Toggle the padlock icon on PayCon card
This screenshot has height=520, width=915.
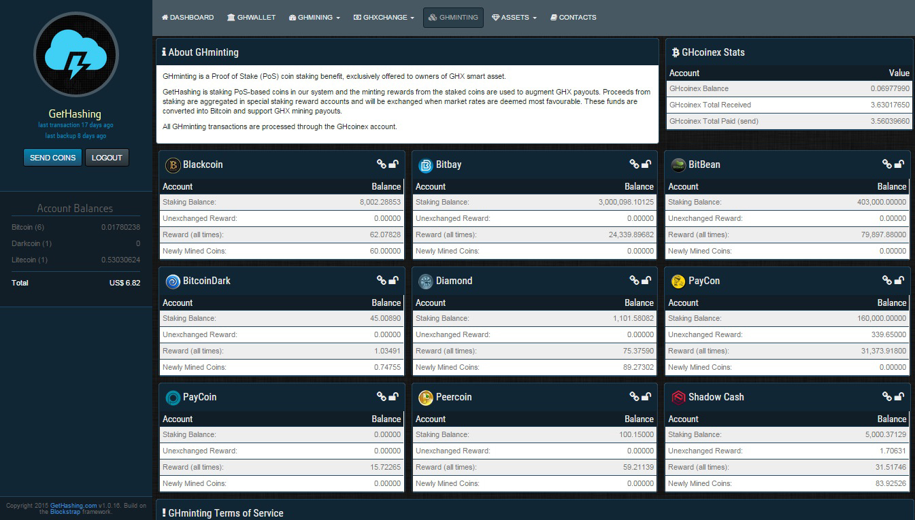click(x=899, y=280)
